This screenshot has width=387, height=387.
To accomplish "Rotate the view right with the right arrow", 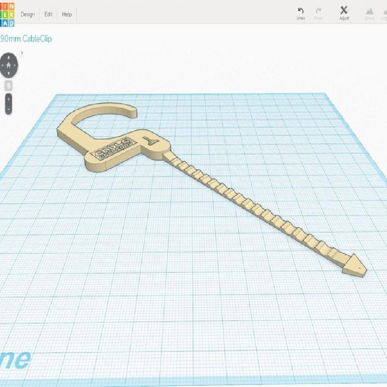I will 15,65.
